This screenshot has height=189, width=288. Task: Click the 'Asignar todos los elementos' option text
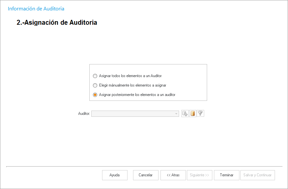pos(130,76)
